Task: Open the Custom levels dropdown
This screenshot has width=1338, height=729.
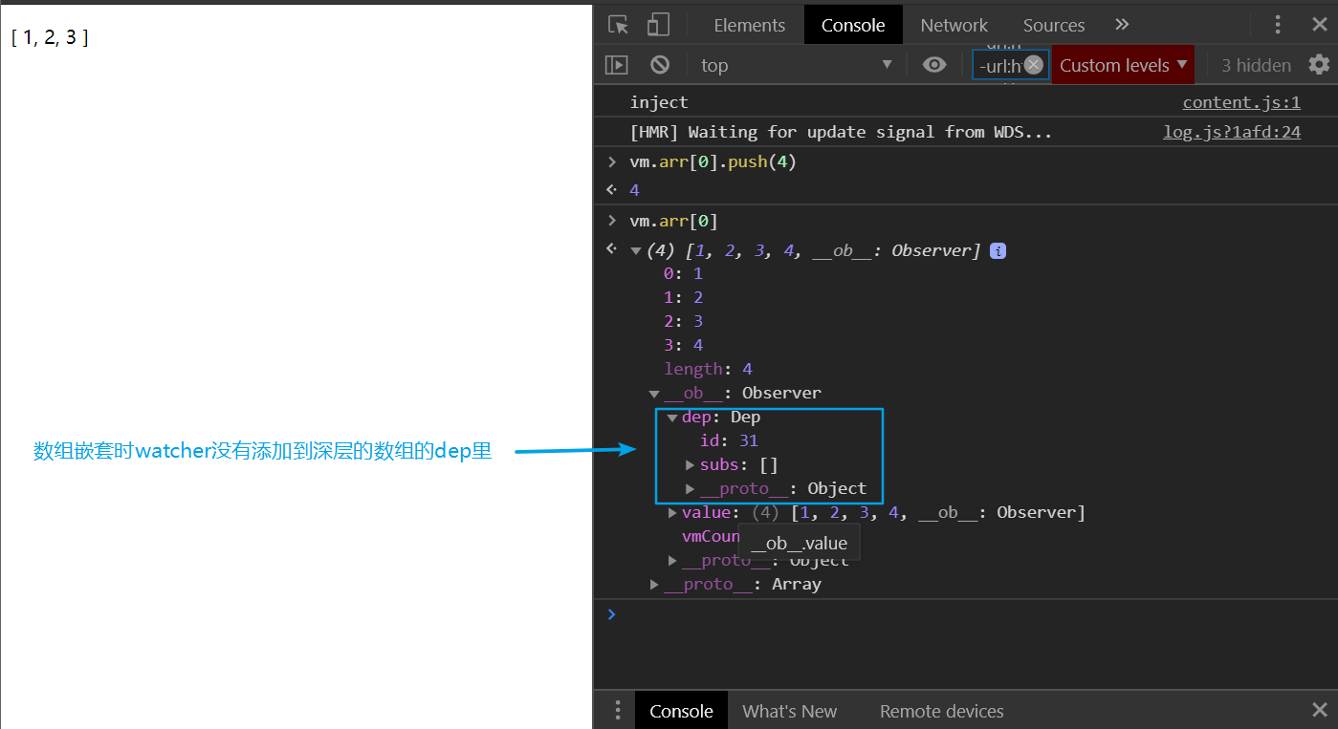Action: [1124, 65]
